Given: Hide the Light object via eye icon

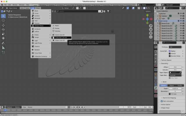Looking at the screenshot, I should (181, 19).
